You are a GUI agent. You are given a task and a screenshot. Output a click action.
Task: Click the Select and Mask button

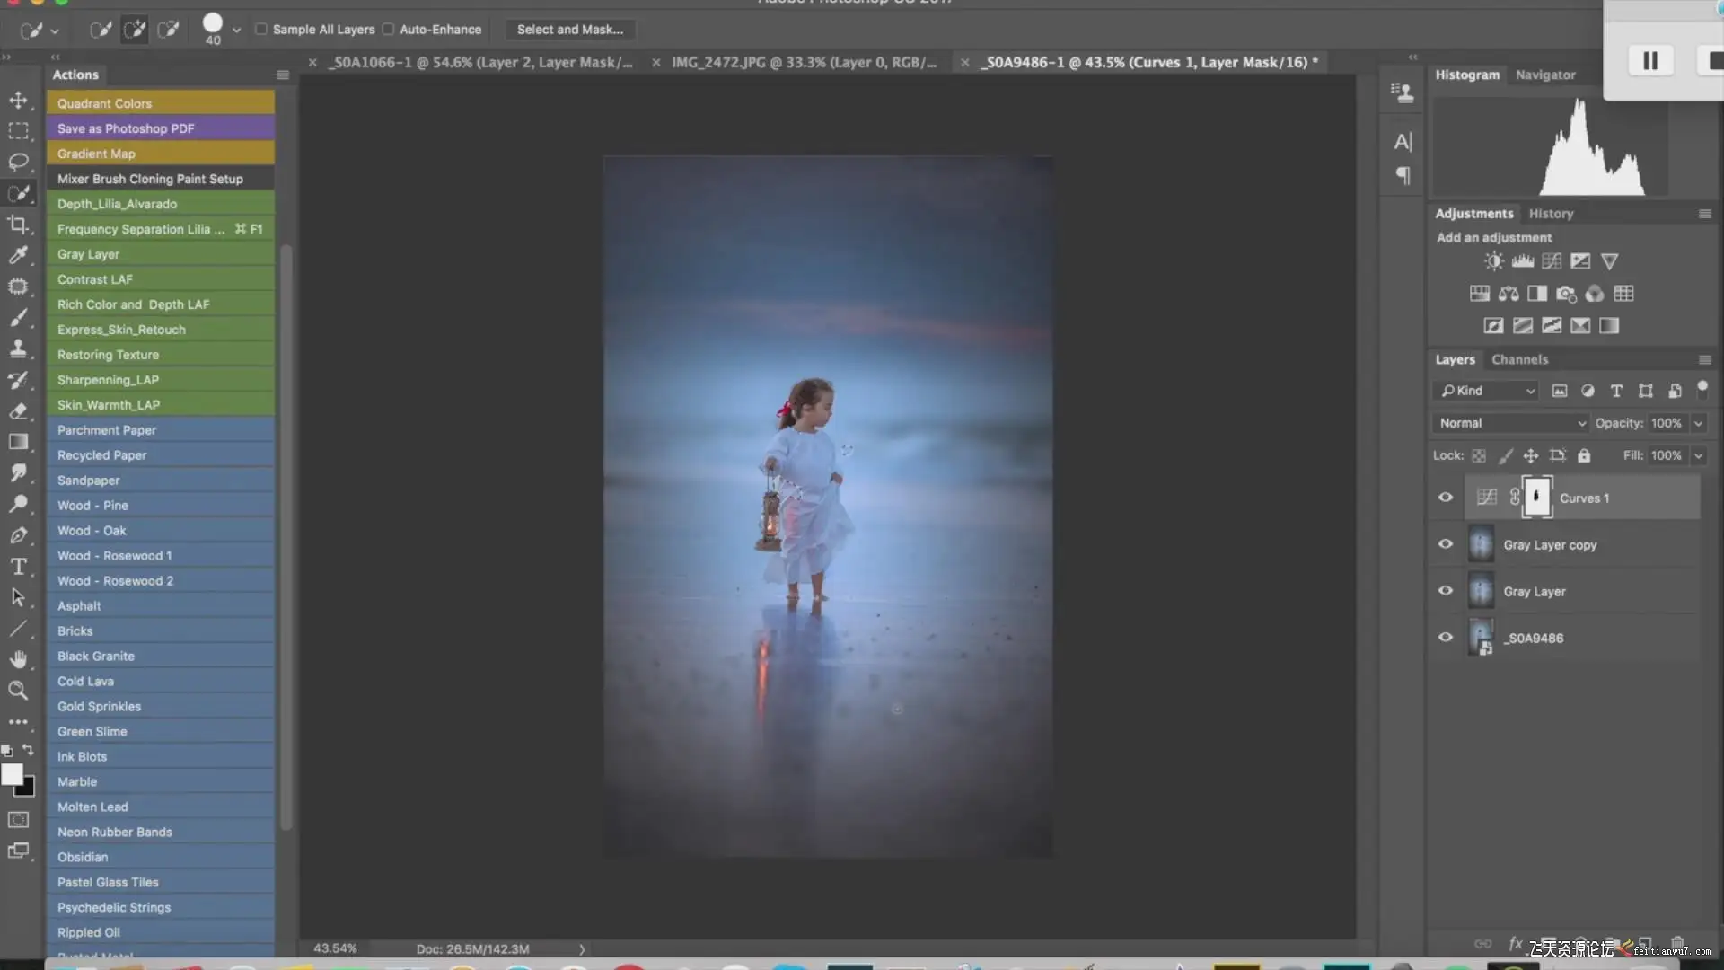pos(569,29)
